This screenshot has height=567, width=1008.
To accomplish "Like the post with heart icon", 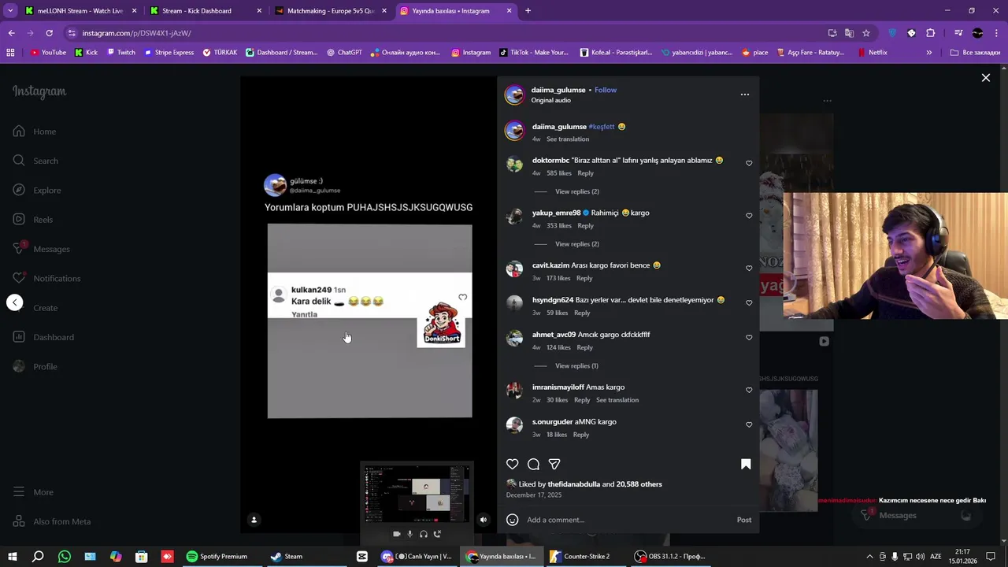I will [x=513, y=465].
